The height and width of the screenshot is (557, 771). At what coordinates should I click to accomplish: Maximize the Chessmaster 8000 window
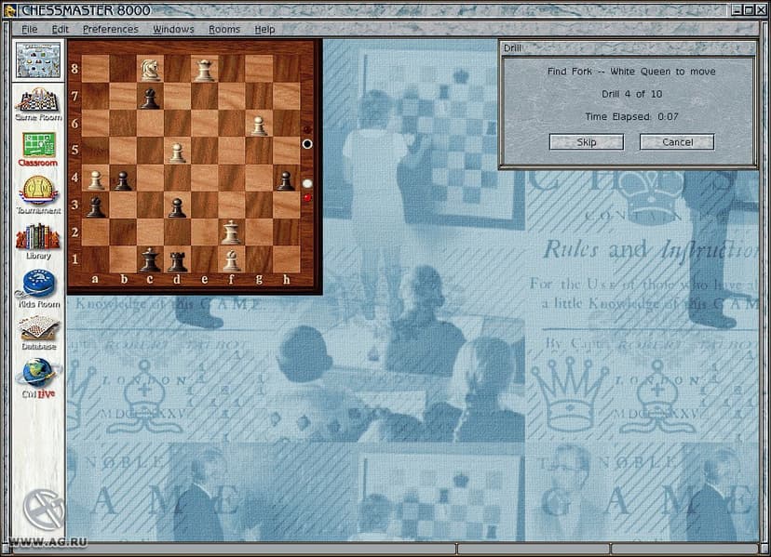[x=748, y=10]
